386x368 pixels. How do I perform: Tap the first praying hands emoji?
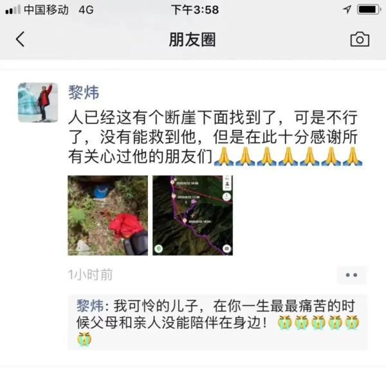click(223, 157)
